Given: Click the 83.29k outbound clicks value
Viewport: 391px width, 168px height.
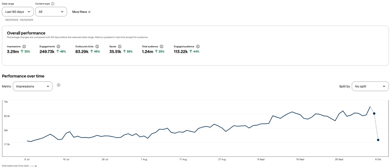Looking at the screenshot, I should point(82,52).
